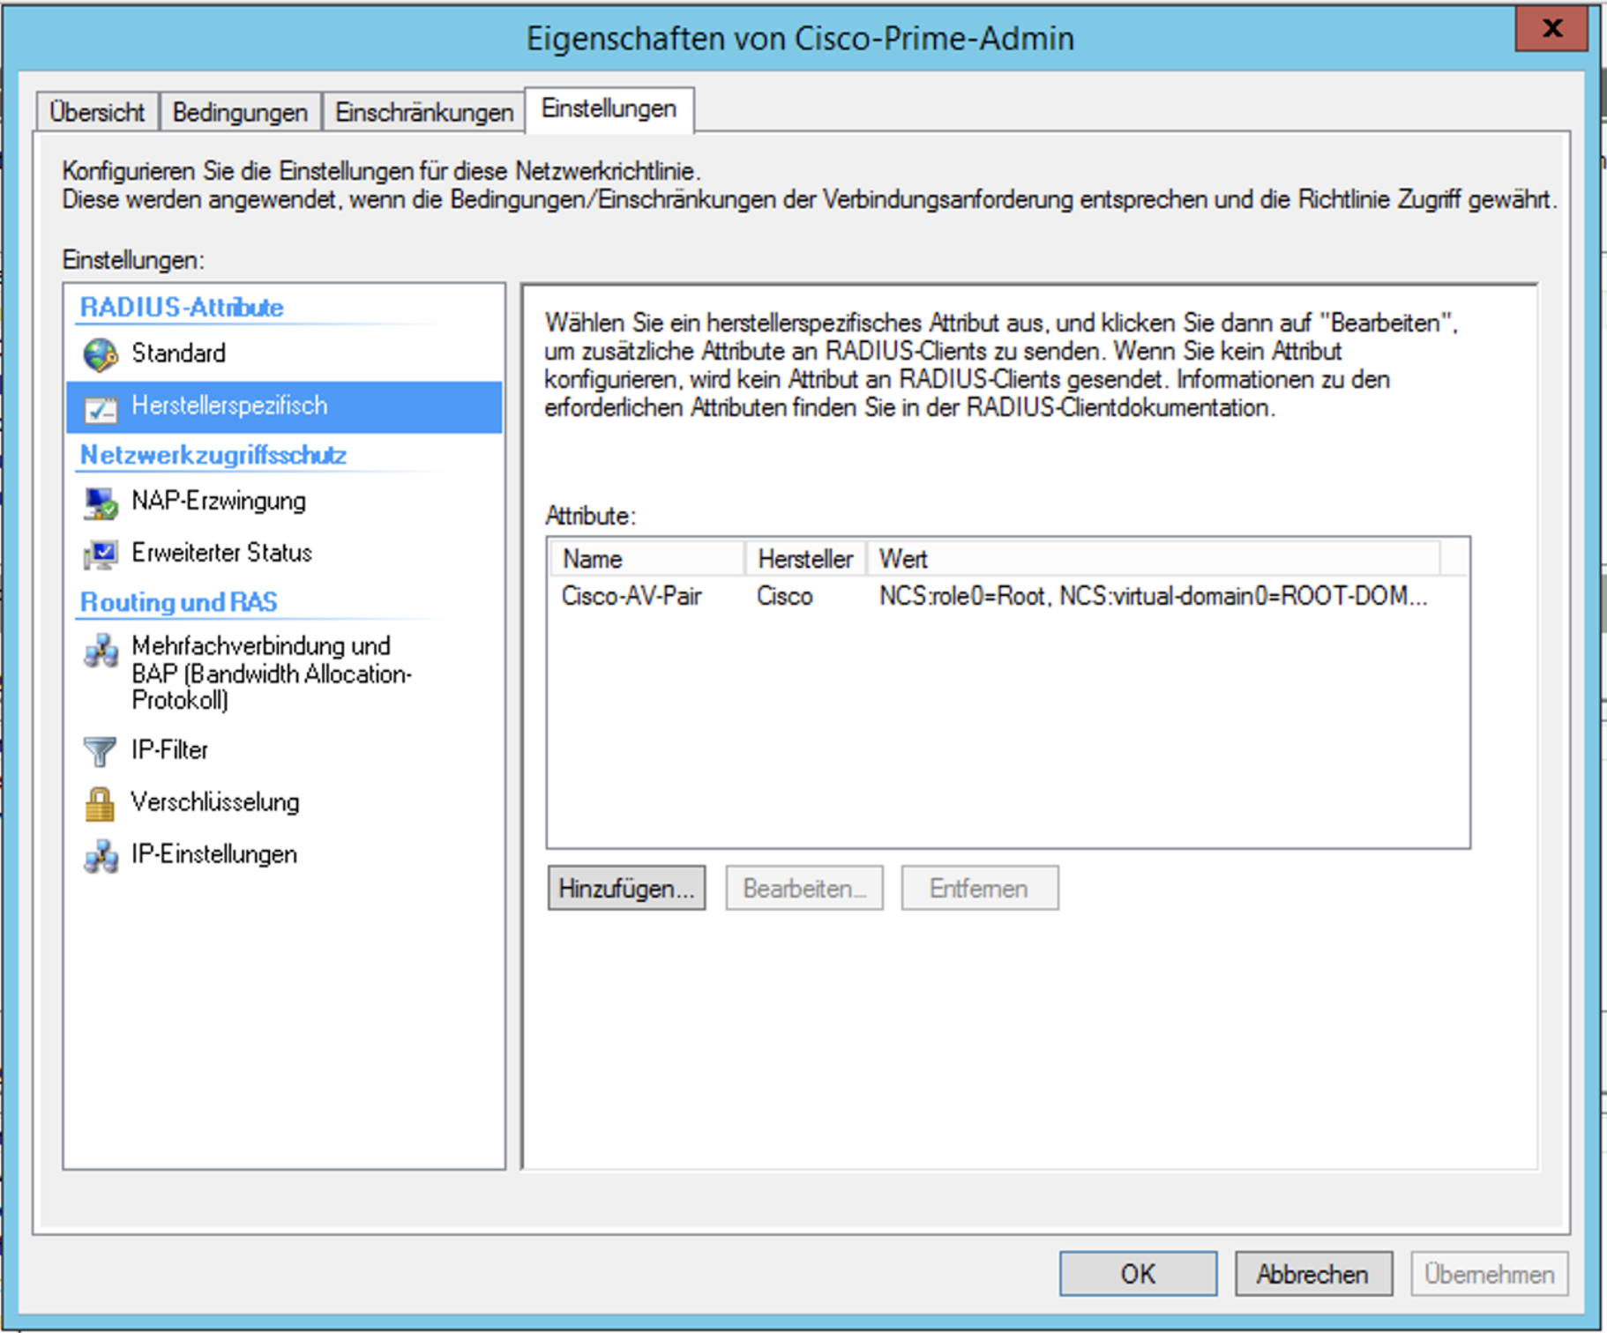Select the Herstellerspezifisch entry

284,406
